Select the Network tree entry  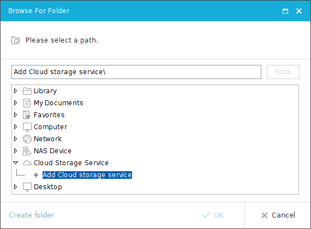[x=47, y=139]
